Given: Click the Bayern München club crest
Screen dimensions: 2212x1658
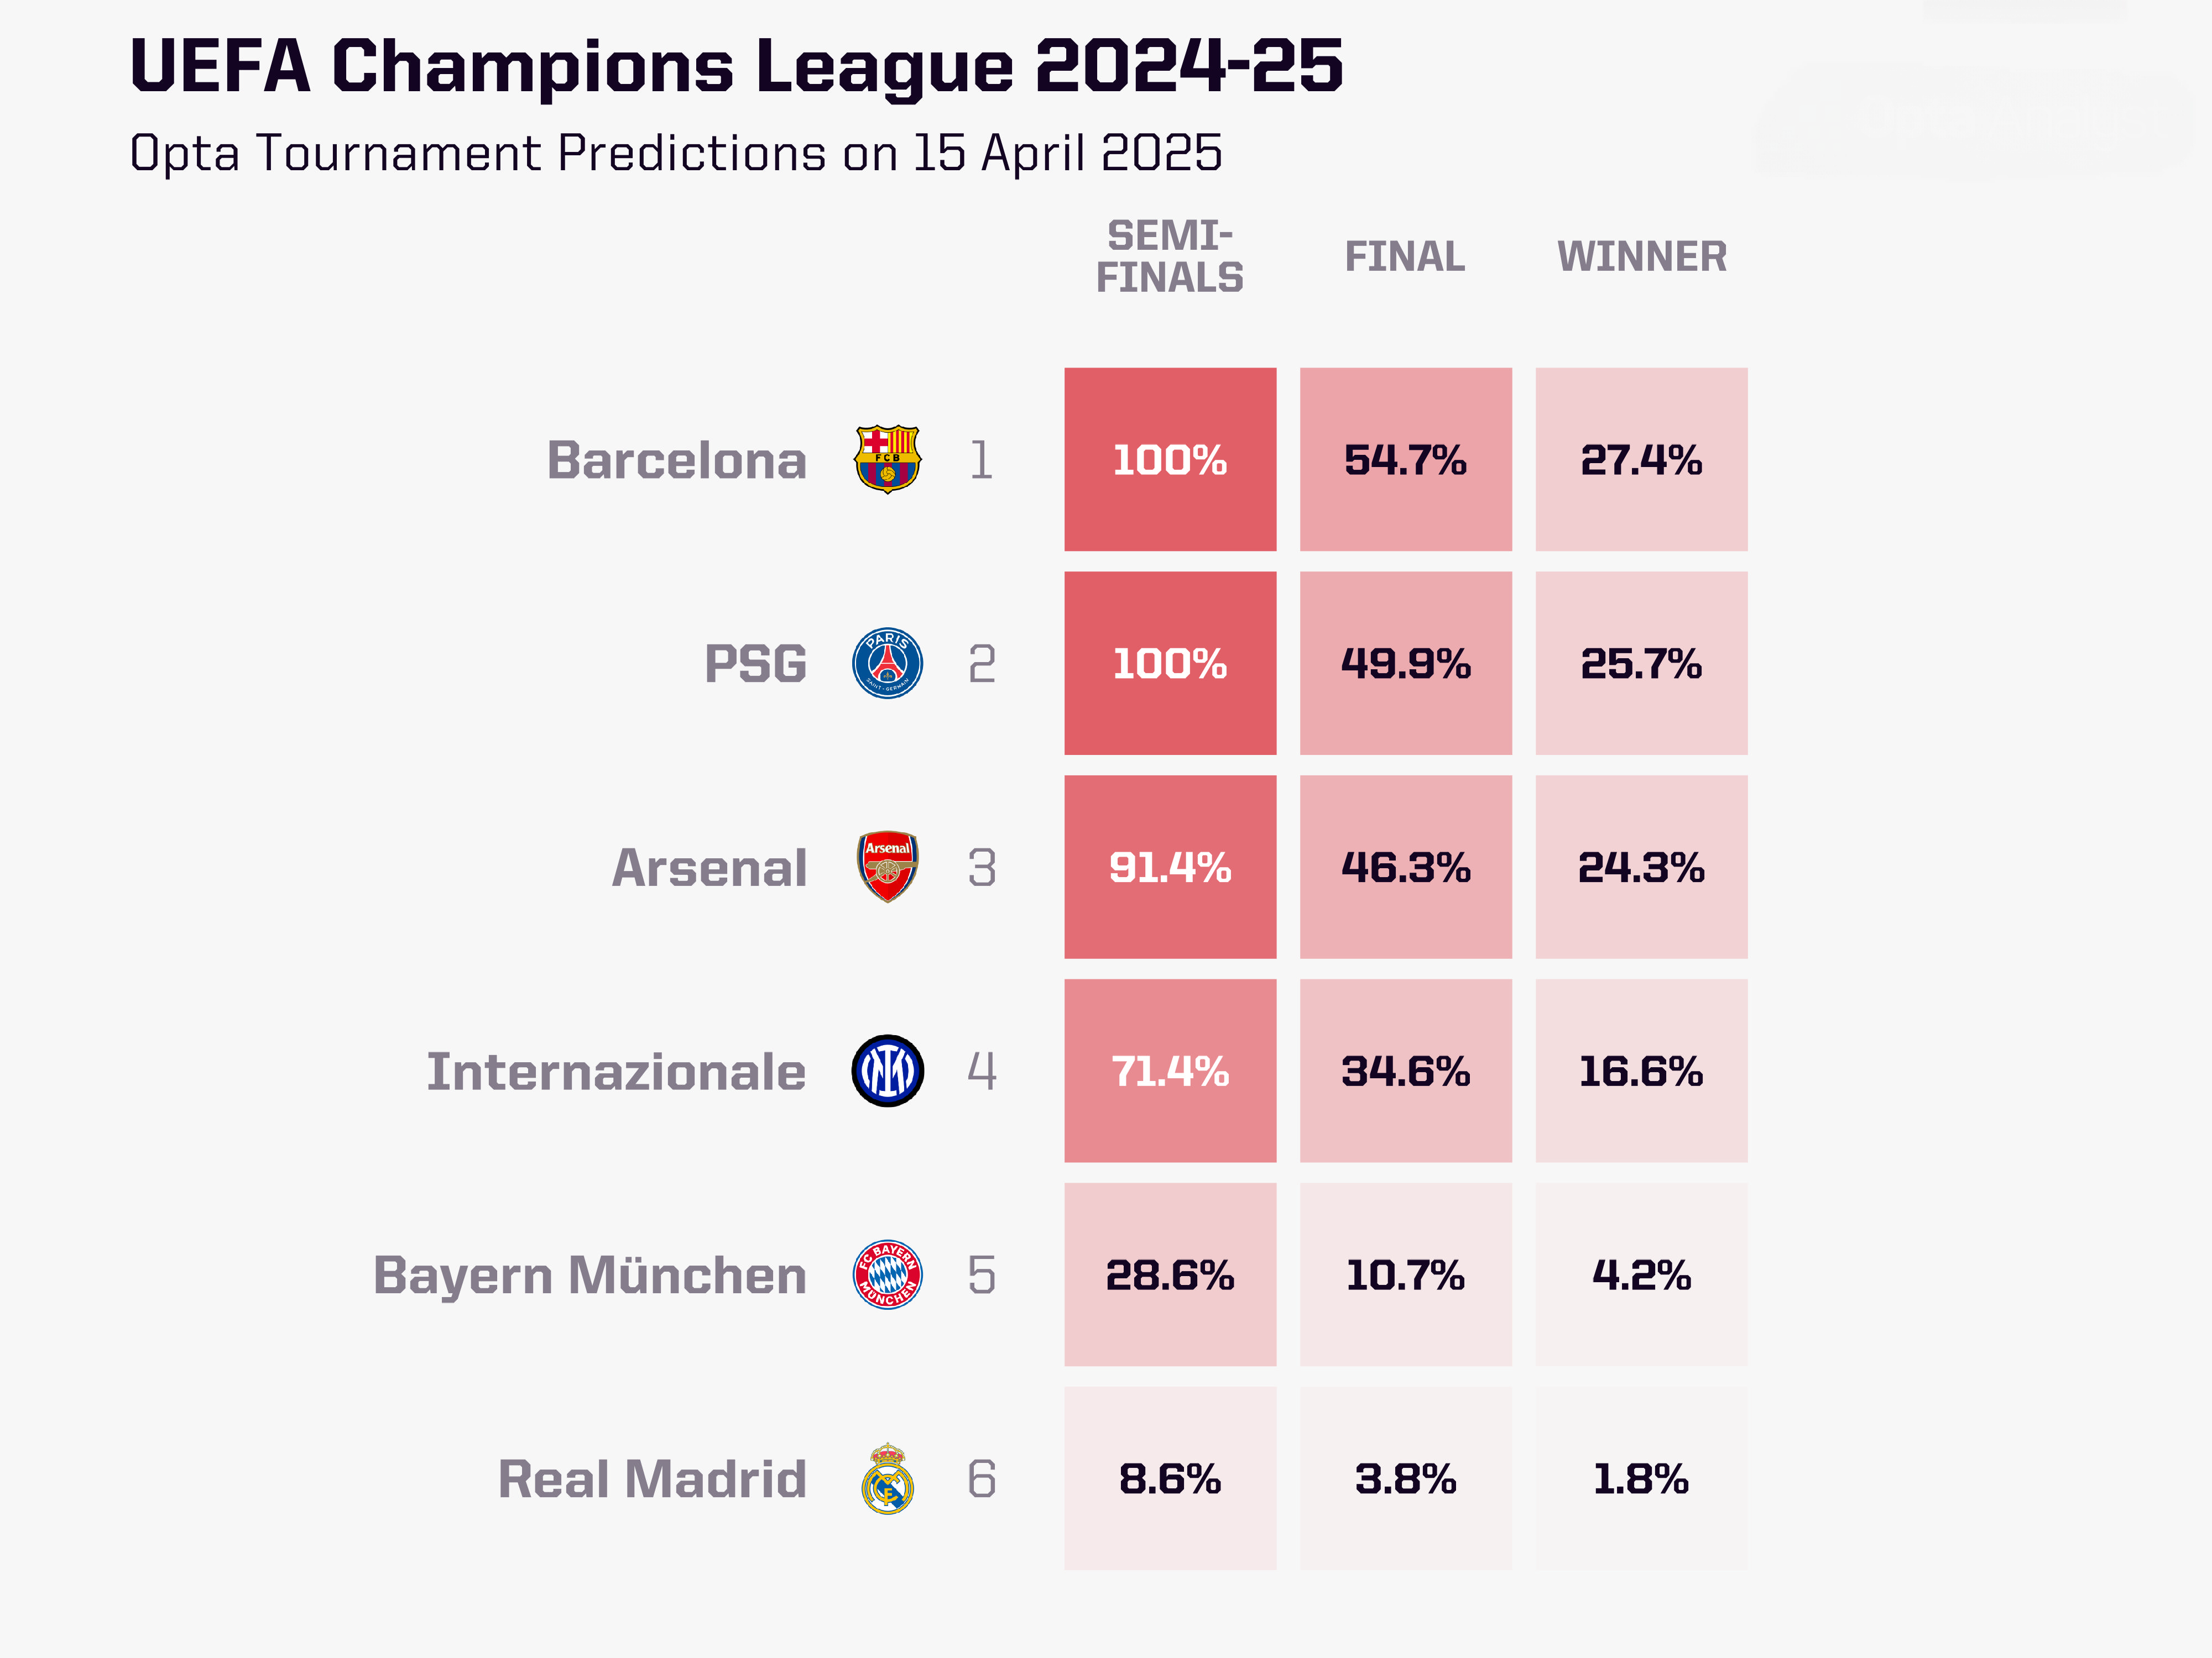Looking at the screenshot, I should click(887, 1274).
